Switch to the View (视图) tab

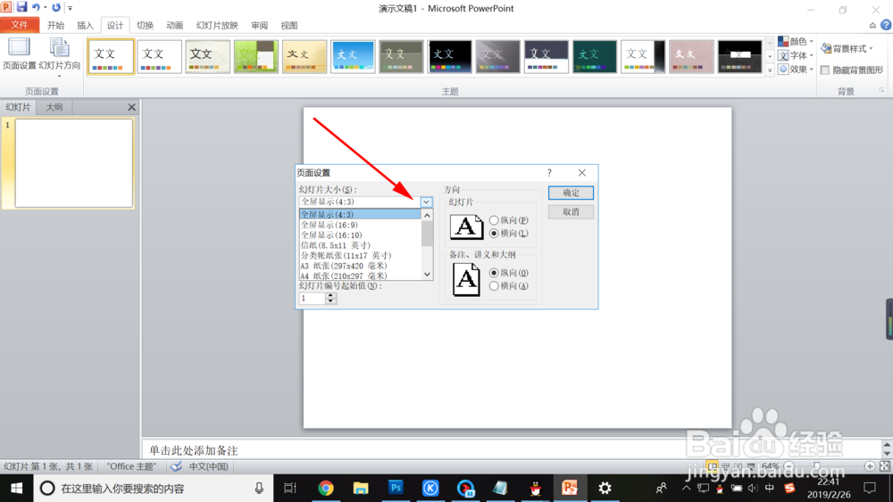click(288, 25)
